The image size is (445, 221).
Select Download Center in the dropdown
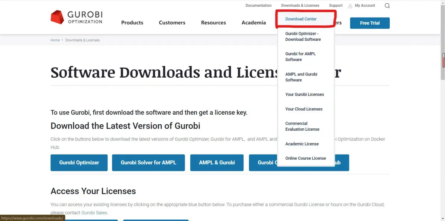point(306,19)
